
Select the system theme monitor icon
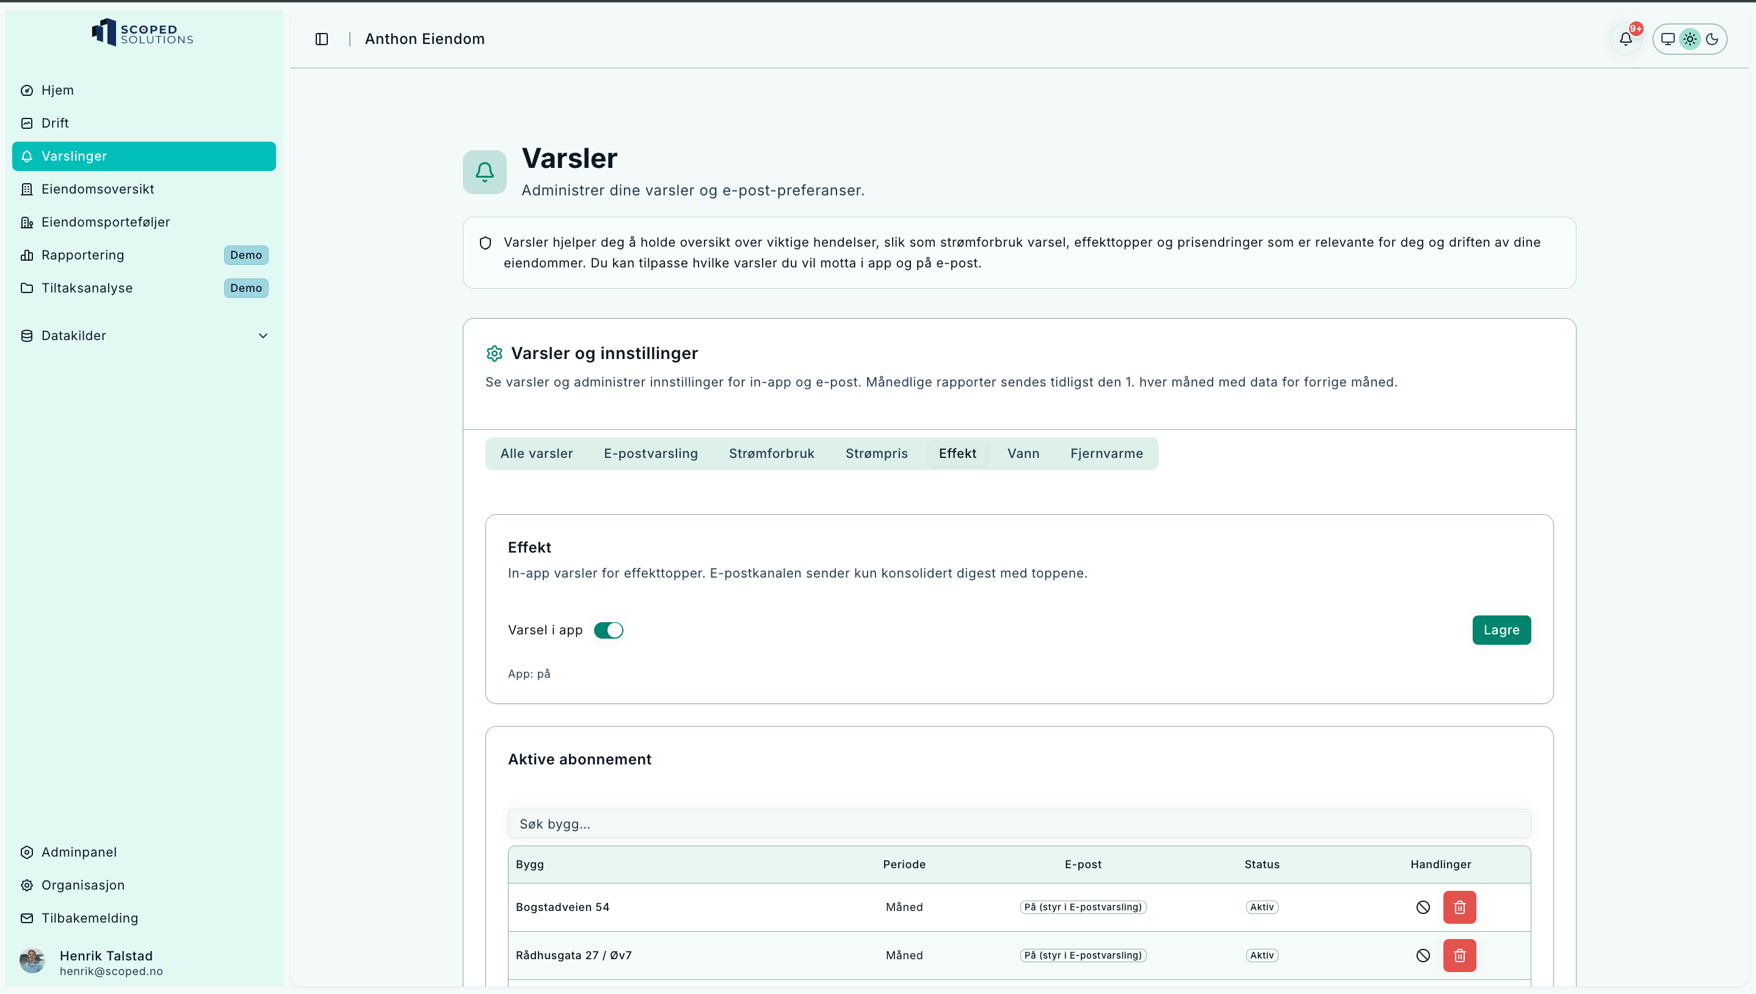click(1667, 39)
